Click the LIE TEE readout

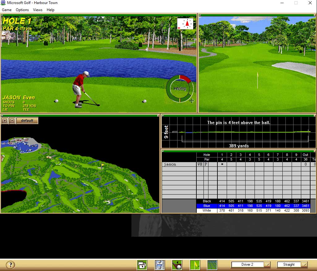click(x=16, y=110)
